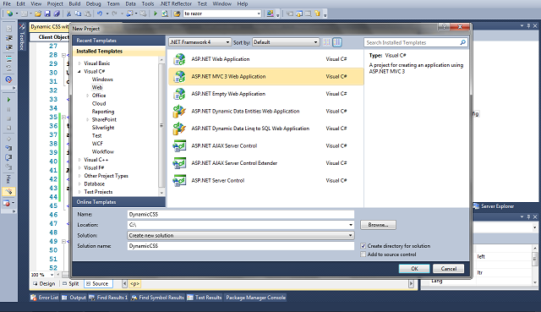Open the Recent Templates section
Viewport: 541px width, 312px height.
[118, 41]
